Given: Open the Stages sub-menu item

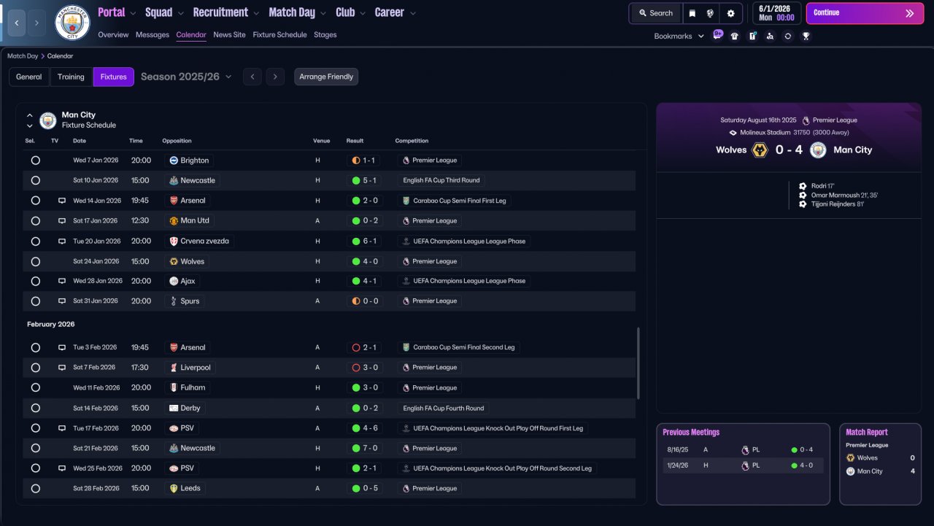Looking at the screenshot, I should [325, 34].
